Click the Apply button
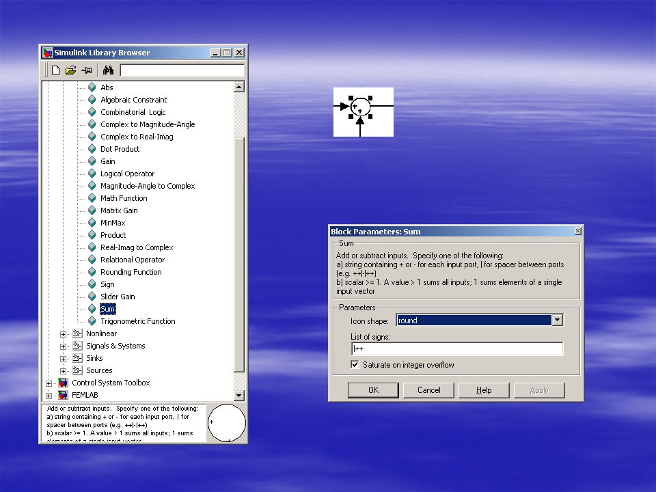The width and height of the screenshot is (656, 492). coord(539,390)
